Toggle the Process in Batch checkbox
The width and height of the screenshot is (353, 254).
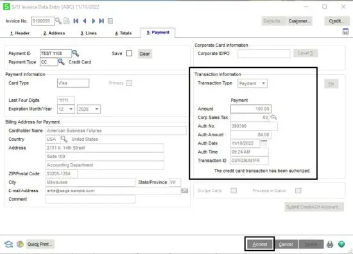[298, 191]
